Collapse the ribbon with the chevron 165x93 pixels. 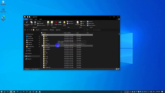[117, 19]
